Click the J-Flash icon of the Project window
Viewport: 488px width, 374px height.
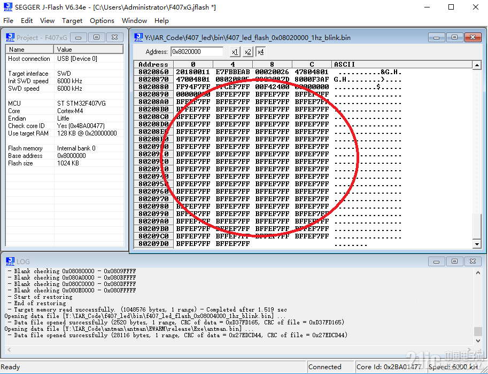pyautogui.click(x=10, y=37)
